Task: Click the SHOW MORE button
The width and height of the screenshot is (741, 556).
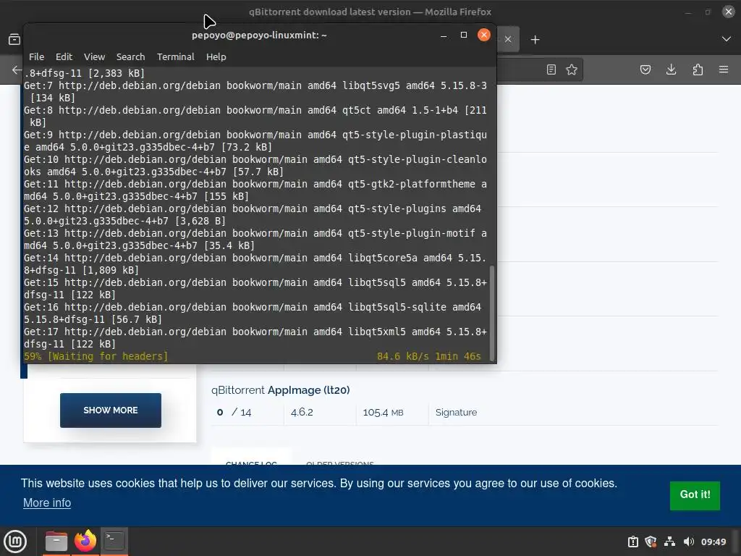Action: point(111,410)
